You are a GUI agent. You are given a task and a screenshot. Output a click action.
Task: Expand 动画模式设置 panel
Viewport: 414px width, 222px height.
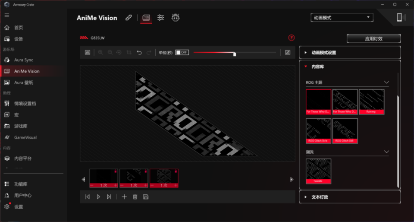(350, 53)
